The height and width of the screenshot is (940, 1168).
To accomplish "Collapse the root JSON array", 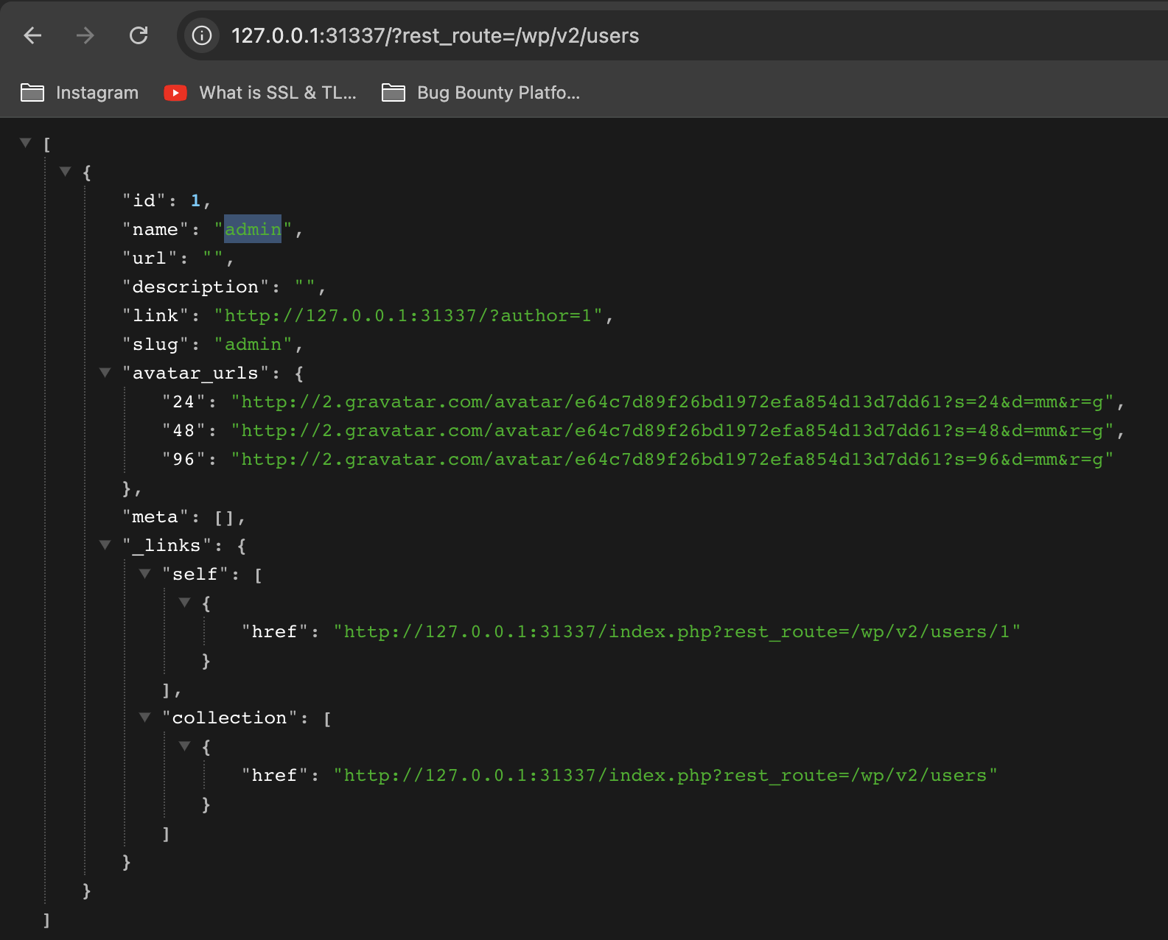I will (26, 143).
